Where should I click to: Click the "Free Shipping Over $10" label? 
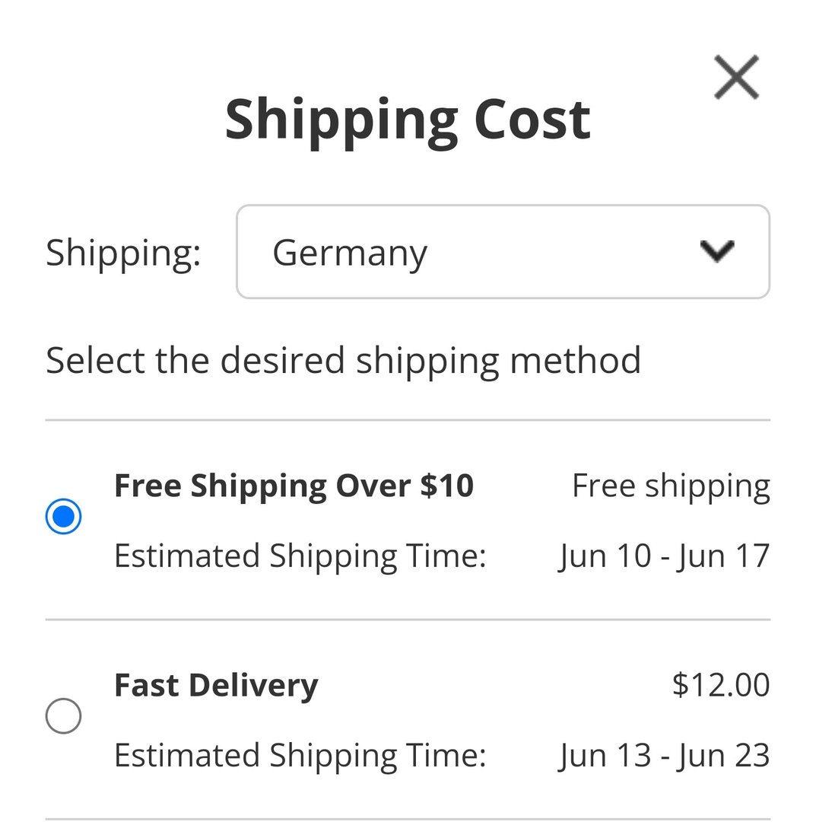[x=294, y=486]
